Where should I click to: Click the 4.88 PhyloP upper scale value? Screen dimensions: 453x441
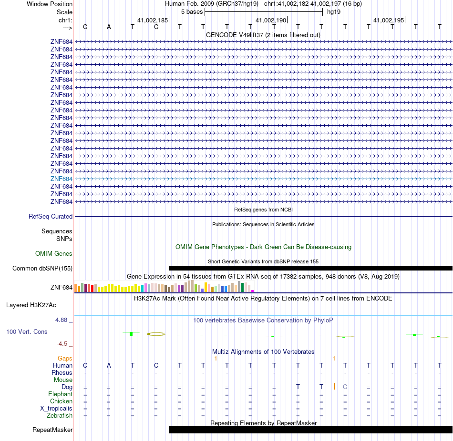61,320
